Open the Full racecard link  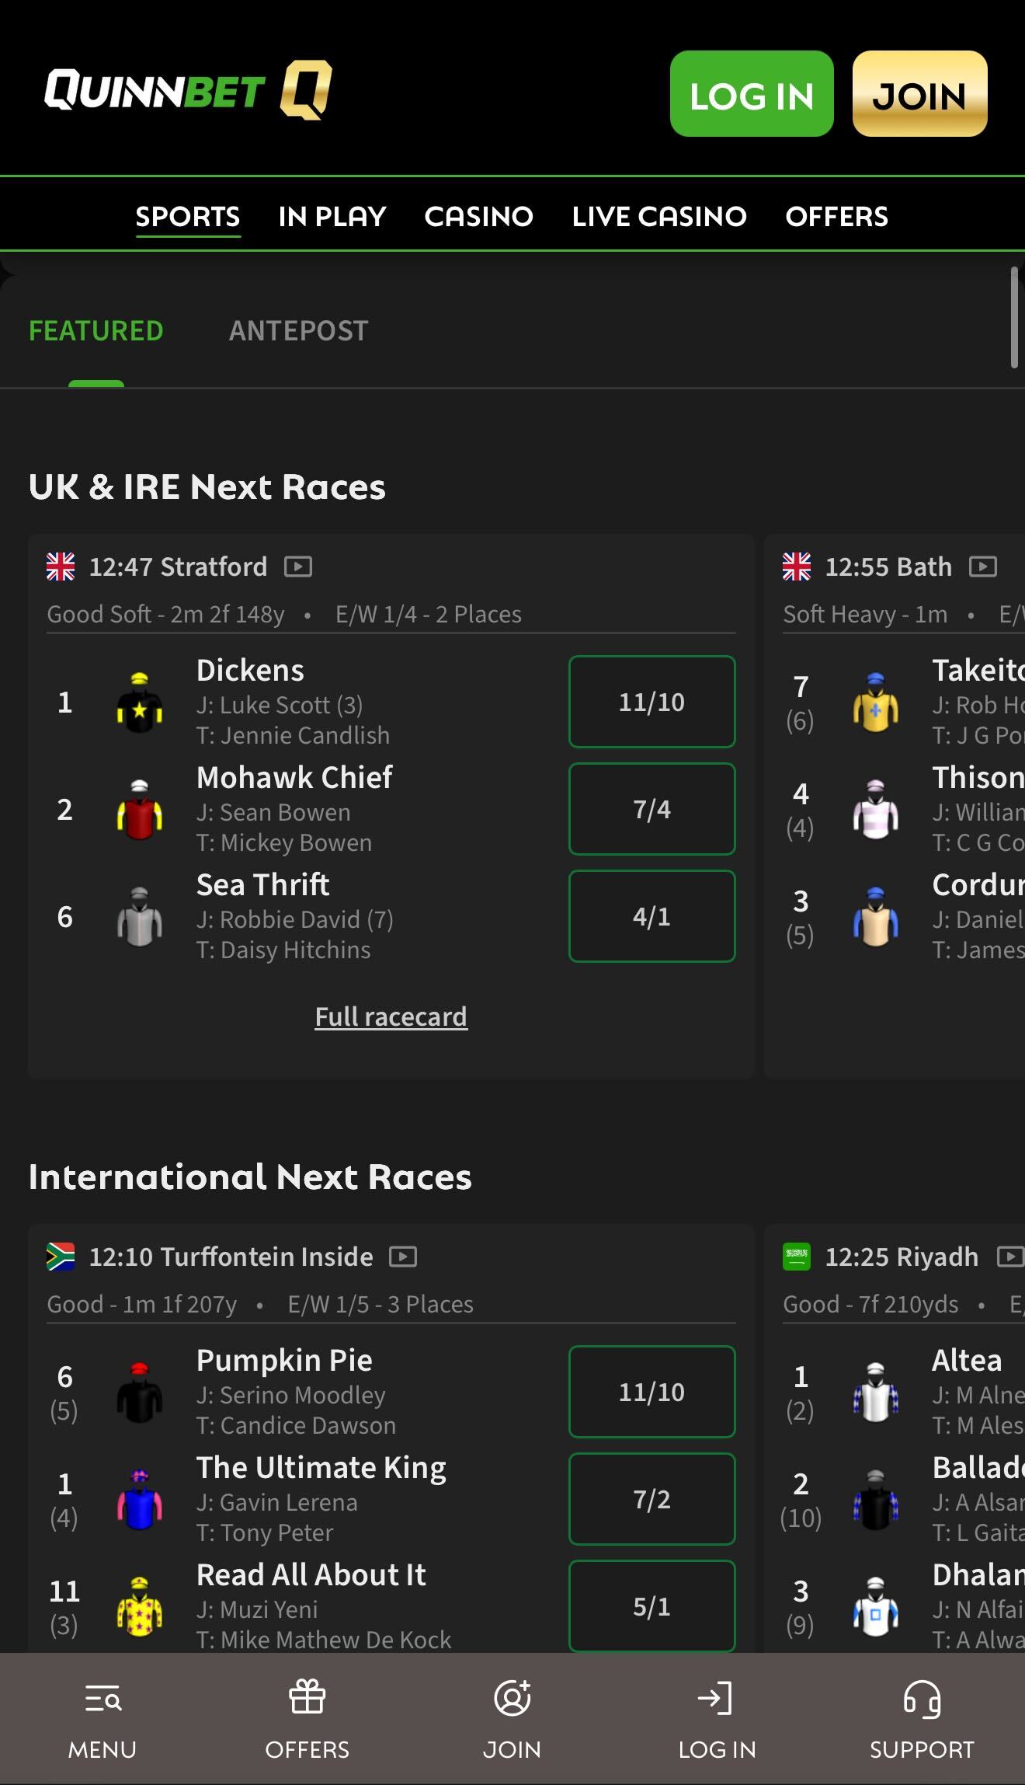(391, 1016)
